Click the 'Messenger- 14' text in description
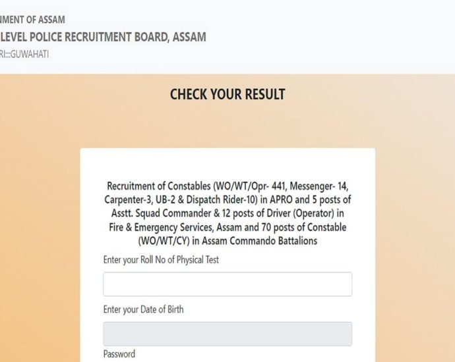Image resolution: width=455 pixels, height=362 pixels. click(318, 187)
